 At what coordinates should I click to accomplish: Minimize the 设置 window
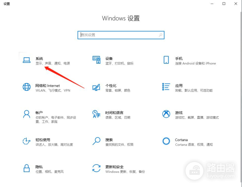(212, 4)
